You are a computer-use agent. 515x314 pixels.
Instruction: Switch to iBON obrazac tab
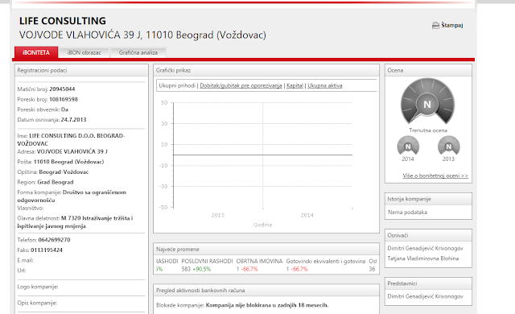coord(84,52)
